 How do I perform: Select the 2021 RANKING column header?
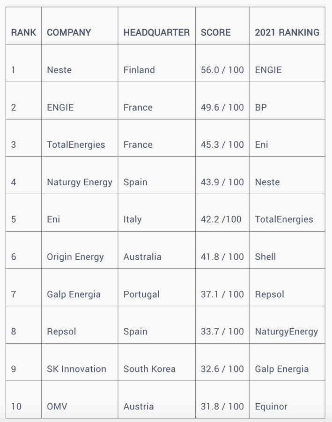click(287, 32)
